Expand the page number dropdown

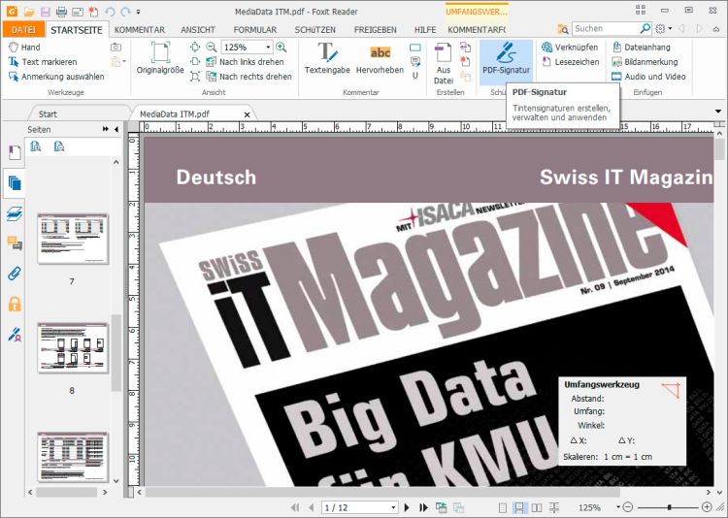point(393,507)
